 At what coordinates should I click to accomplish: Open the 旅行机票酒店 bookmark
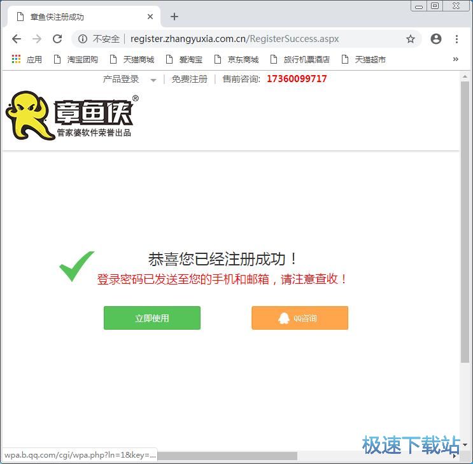300,59
